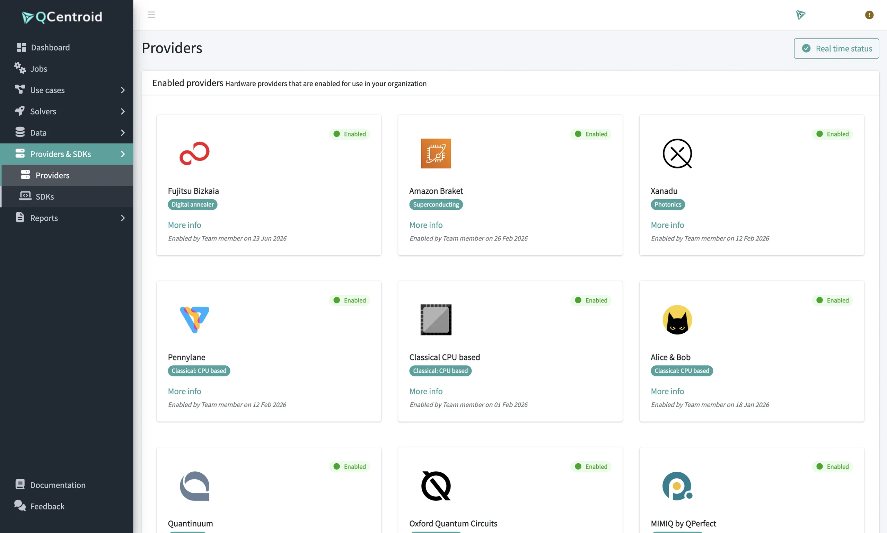
Task: Click the Feedback chat bubbles icon
Action: coord(20,505)
